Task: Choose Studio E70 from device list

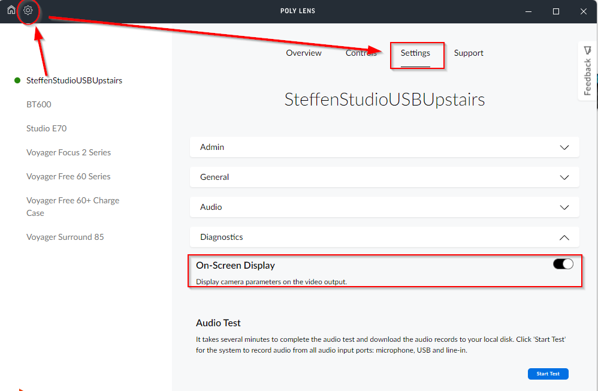Action: point(46,128)
